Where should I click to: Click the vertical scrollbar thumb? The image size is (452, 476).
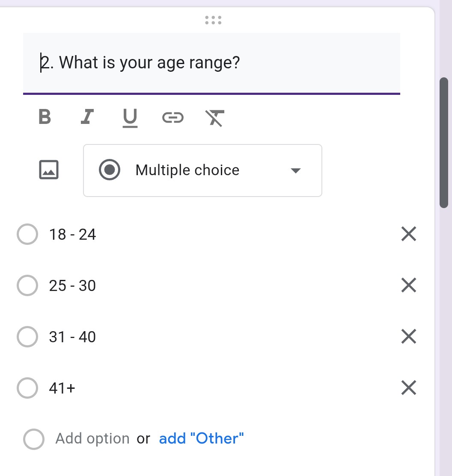tap(444, 142)
